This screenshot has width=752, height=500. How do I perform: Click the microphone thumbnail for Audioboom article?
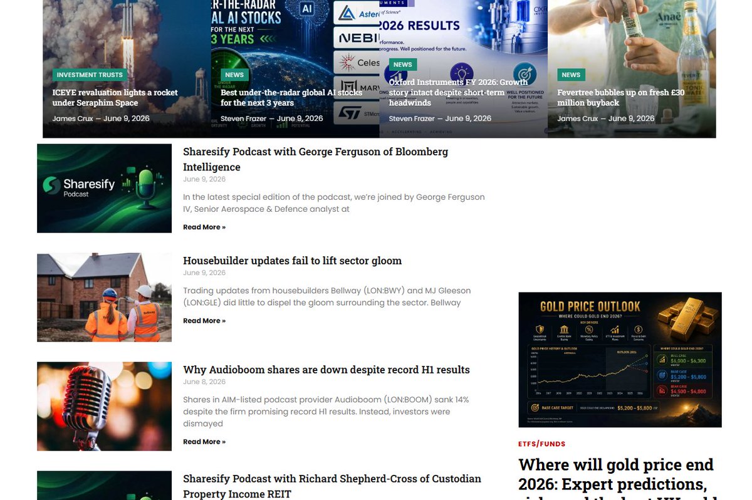click(104, 407)
